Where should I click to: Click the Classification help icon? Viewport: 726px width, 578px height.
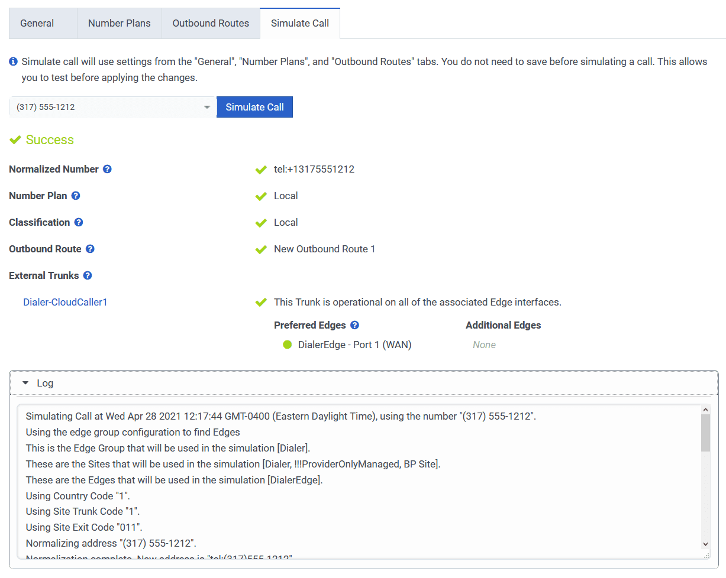79,222
